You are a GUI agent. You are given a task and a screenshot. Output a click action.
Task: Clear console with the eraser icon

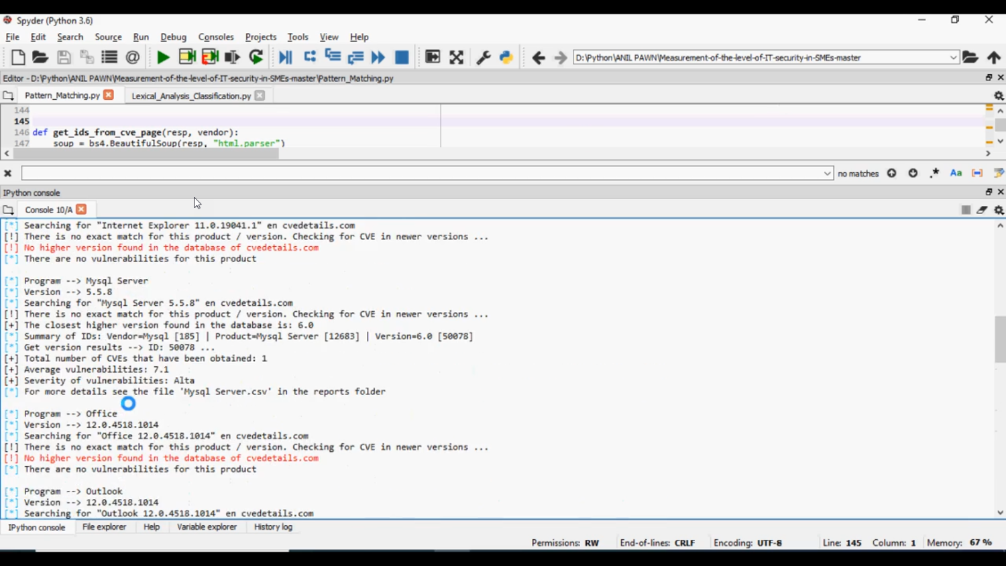pos(982,210)
